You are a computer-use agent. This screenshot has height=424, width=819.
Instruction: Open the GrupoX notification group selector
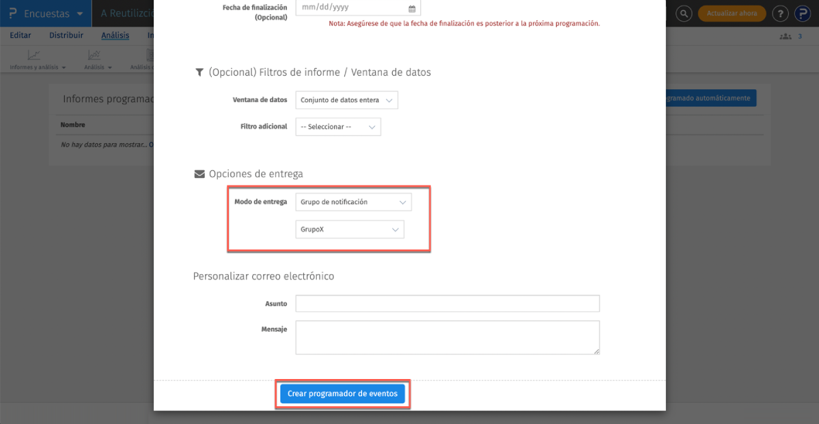[x=349, y=229]
